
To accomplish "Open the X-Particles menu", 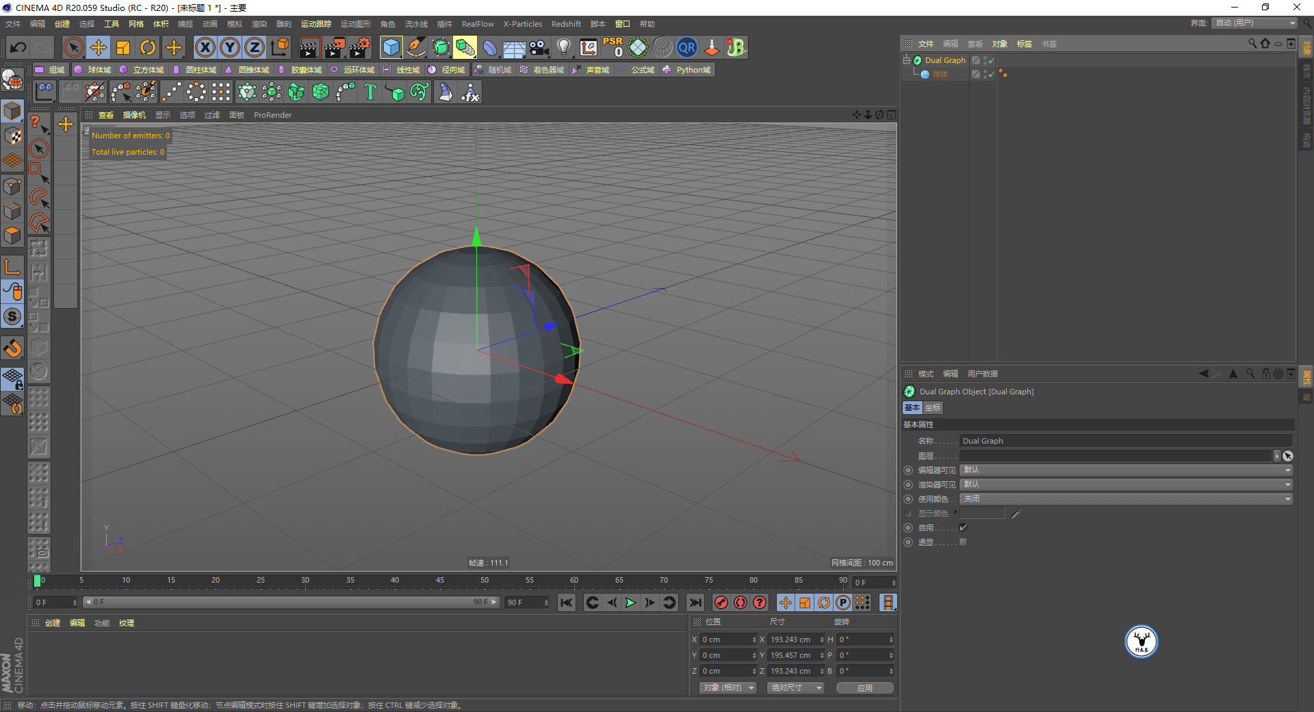I will [x=523, y=24].
